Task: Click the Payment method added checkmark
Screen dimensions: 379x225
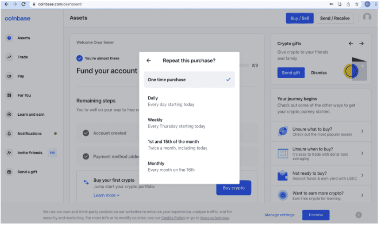Action: (86, 156)
